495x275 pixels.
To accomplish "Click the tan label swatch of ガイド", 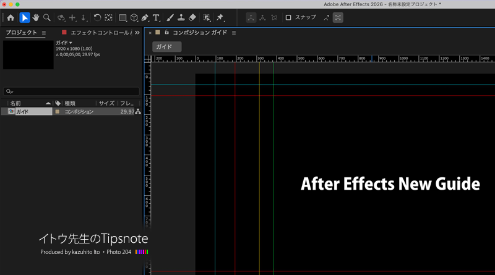I will tap(58, 112).
